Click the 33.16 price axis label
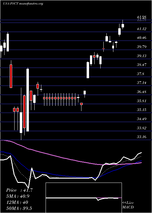 click(142, 137)
